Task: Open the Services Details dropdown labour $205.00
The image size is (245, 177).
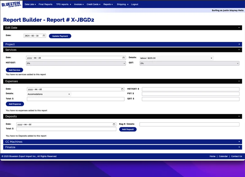Action: click(176, 58)
